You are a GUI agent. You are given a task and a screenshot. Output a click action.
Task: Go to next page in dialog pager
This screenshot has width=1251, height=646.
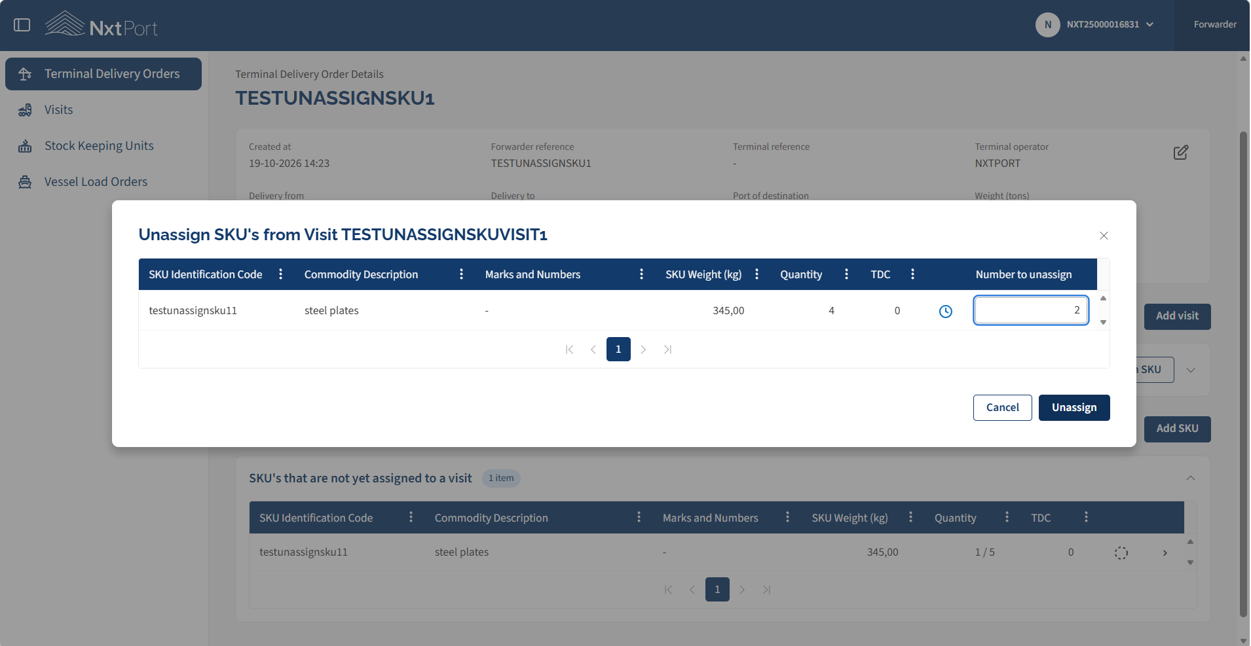tap(643, 350)
